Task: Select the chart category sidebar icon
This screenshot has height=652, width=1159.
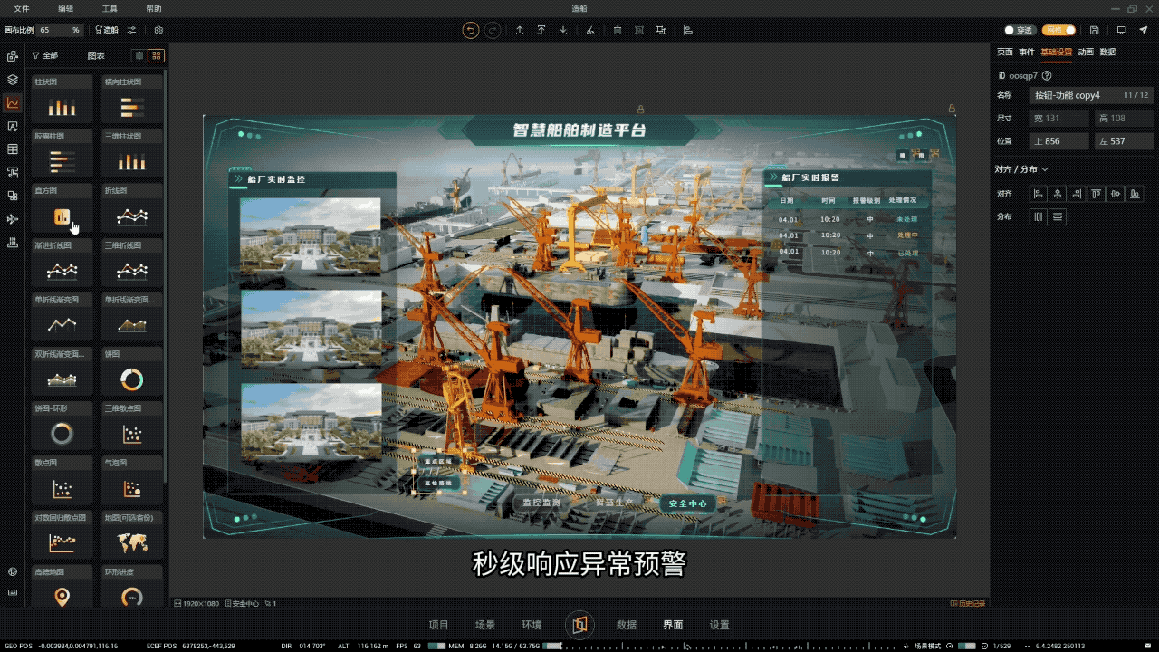Action: pyautogui.click(x=13, y=103)
